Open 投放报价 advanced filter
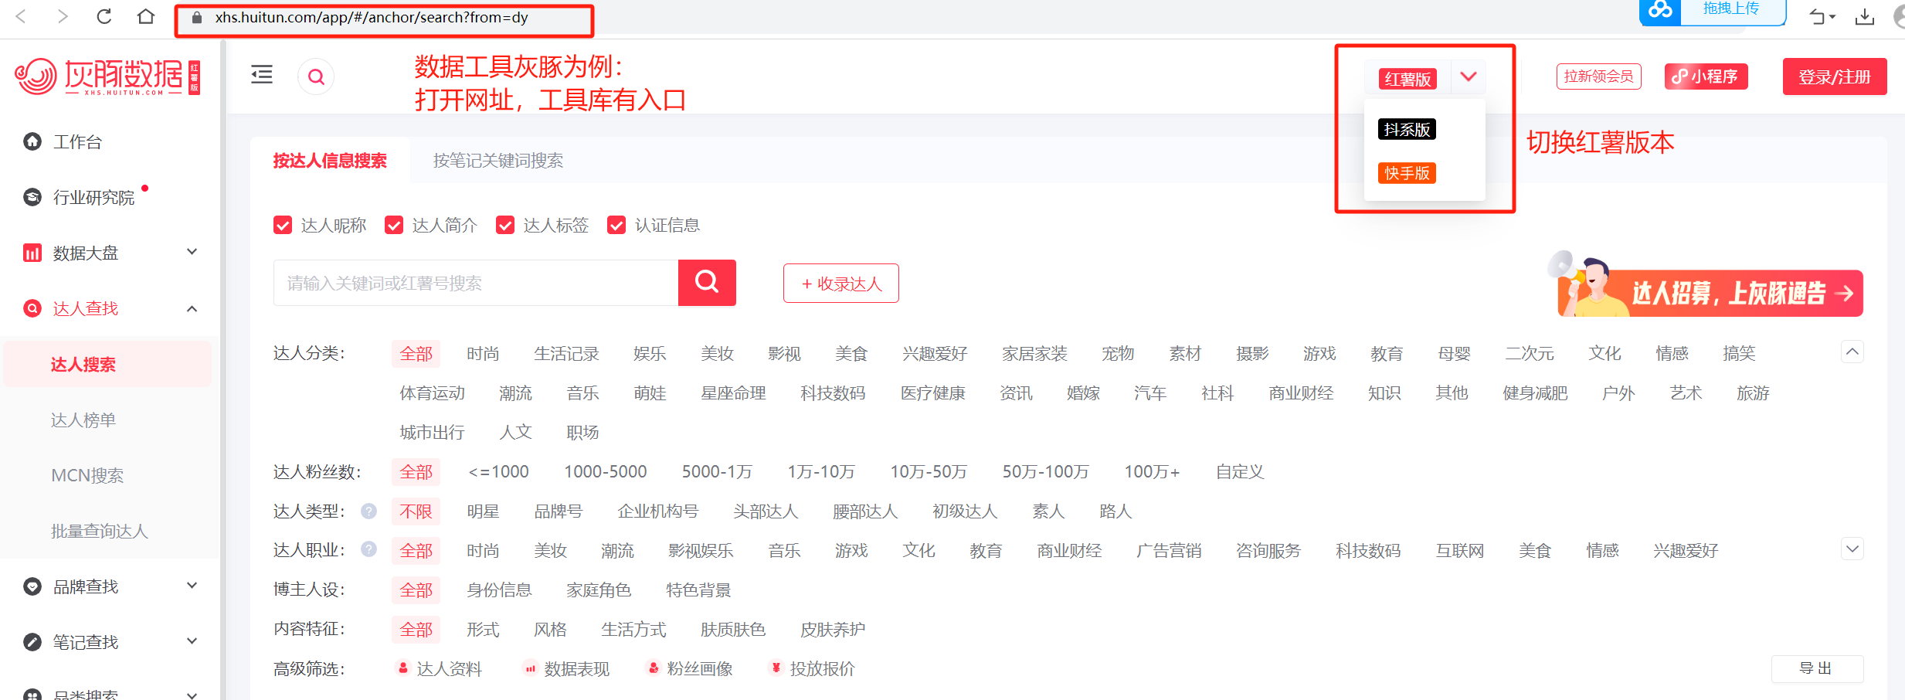This screenshot has height=700, width=1905. (x=812, y=668)
